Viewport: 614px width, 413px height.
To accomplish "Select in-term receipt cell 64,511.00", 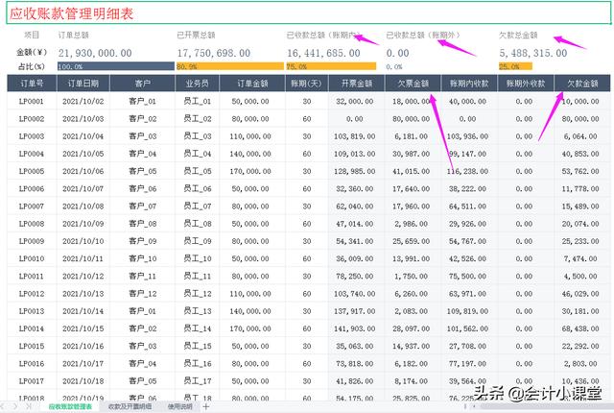I will click(468, 206).
